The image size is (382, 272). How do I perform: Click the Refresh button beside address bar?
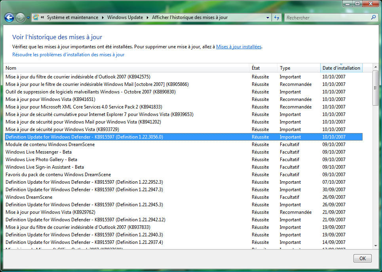277,17
